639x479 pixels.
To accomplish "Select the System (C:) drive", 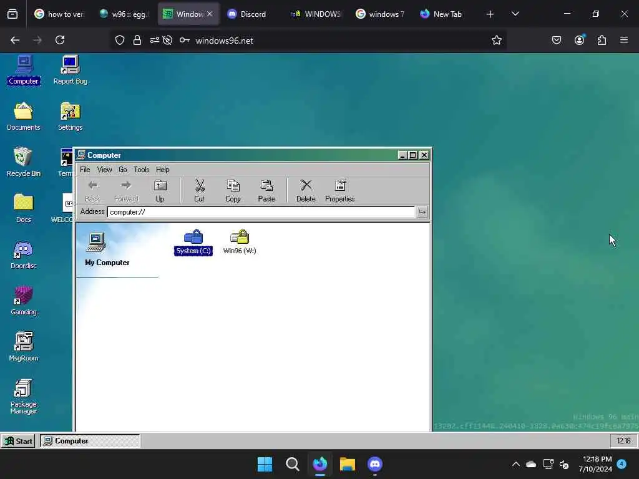I will [x=193, y=242].
